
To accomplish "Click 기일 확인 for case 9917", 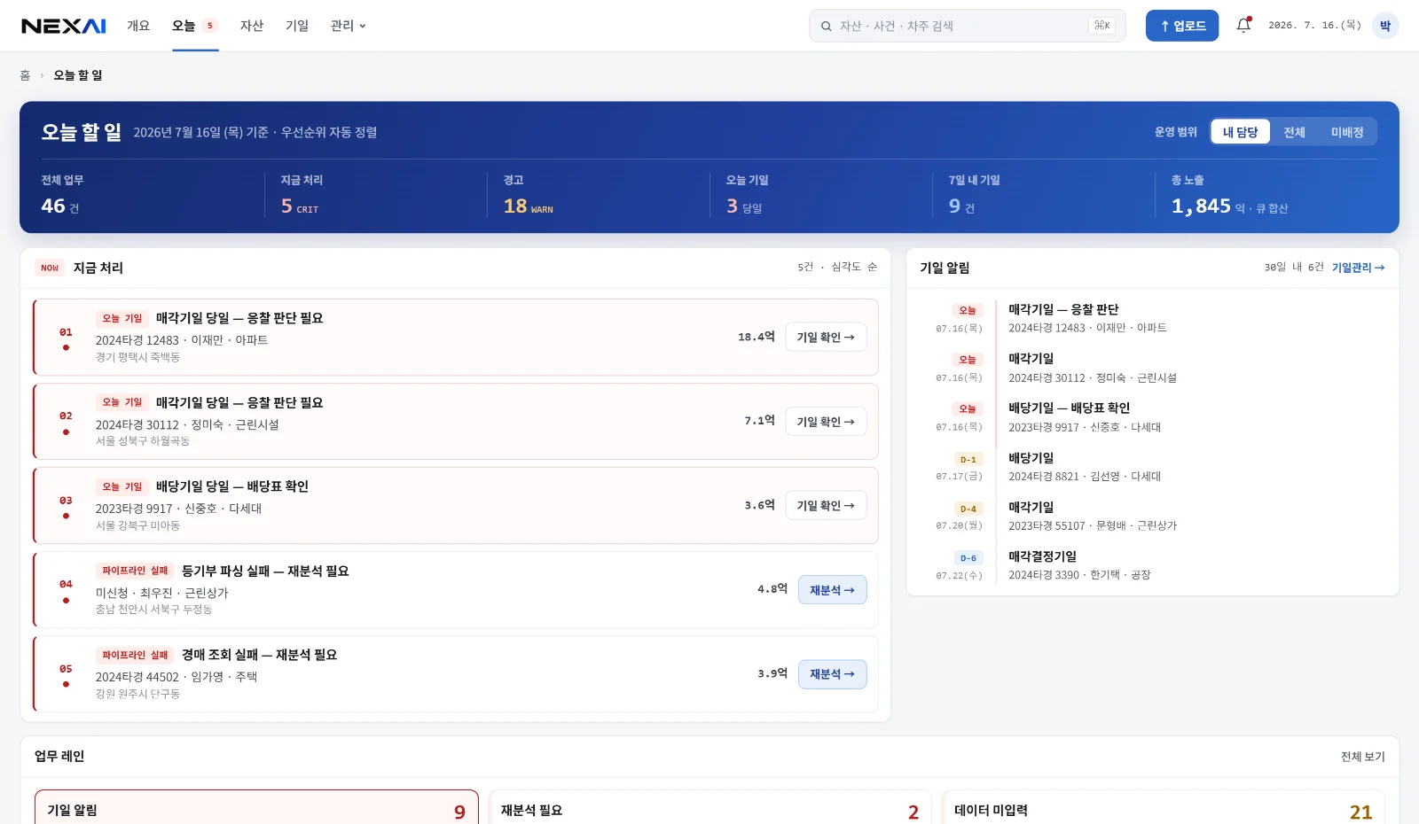I will point(826,505).
